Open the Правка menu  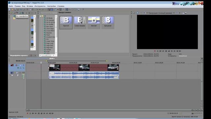(x=17, y=6)
